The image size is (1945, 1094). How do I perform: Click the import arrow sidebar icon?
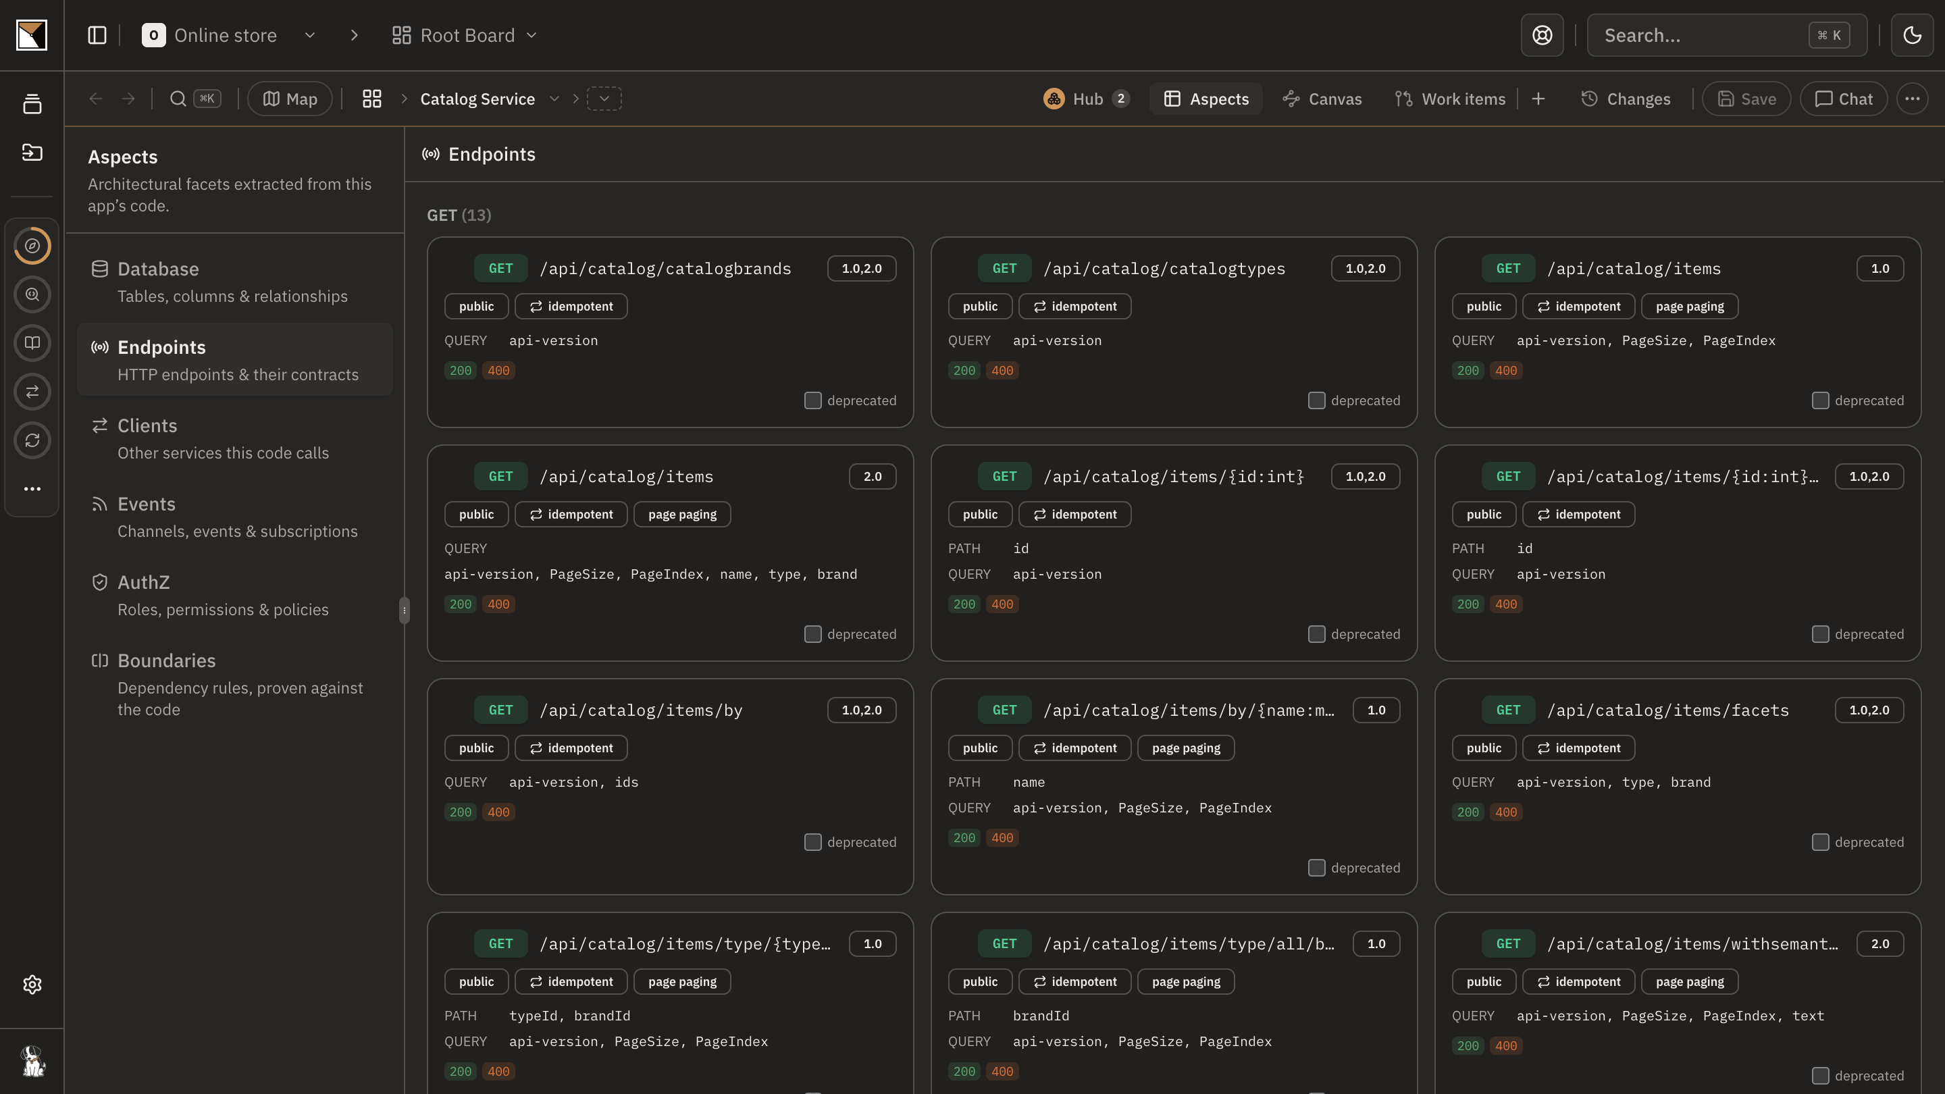[32, 153]
